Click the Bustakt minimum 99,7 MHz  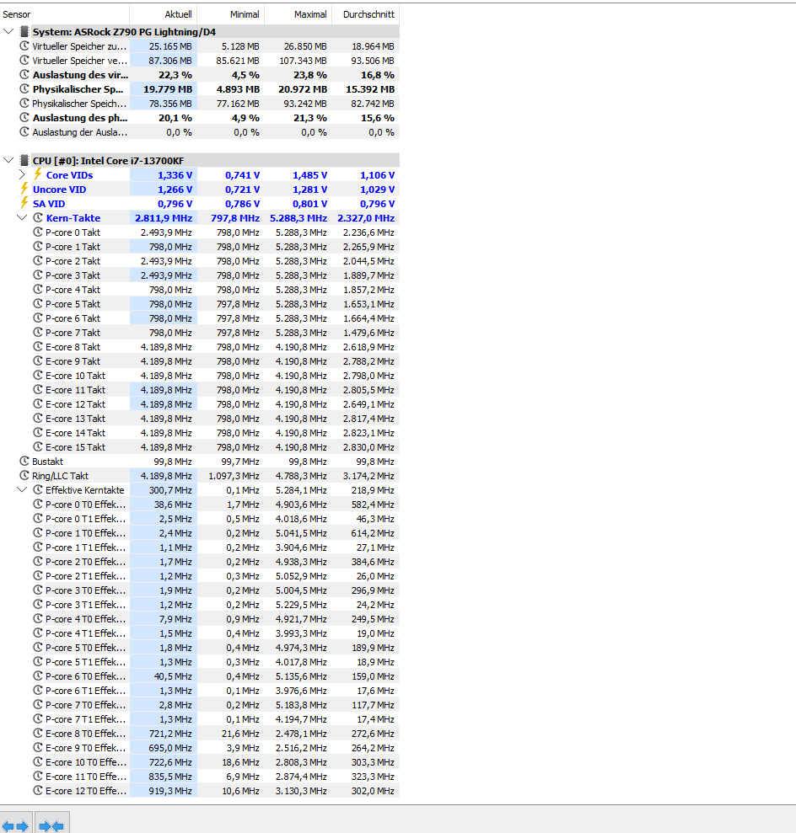coord(239,461)
